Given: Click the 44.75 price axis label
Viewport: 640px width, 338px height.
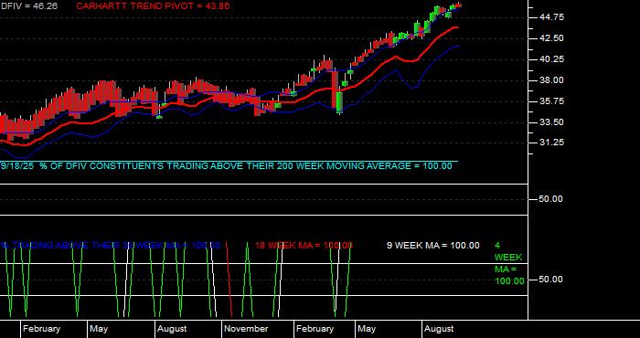Looking at the screenshot, I should pos(552,17).
